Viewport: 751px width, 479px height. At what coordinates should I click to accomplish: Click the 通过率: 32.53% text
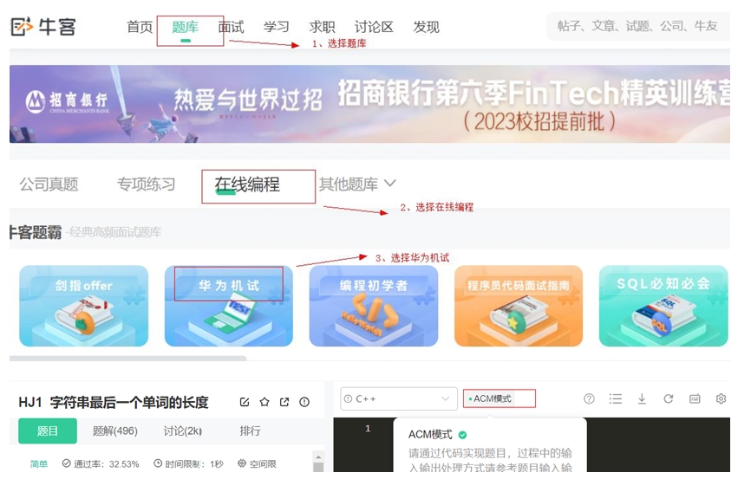[101, 463]
